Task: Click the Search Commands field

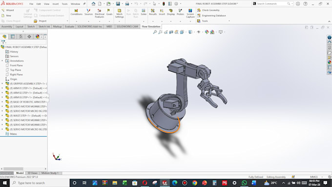Action: [272, 4]
